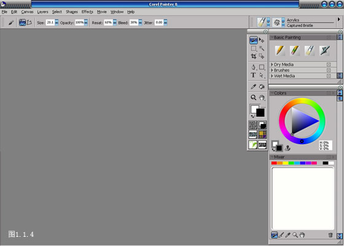The height and width of the screenshot is (246, 344).
Task: Open the Effects menu
Action: pos(87,12)
